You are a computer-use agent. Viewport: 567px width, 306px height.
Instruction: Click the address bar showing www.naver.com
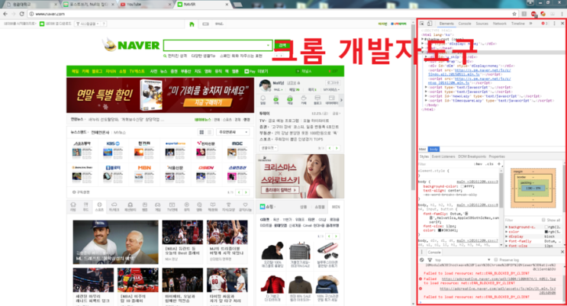pos(269,14)
